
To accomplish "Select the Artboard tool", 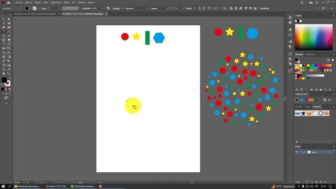I will [4, 69].
